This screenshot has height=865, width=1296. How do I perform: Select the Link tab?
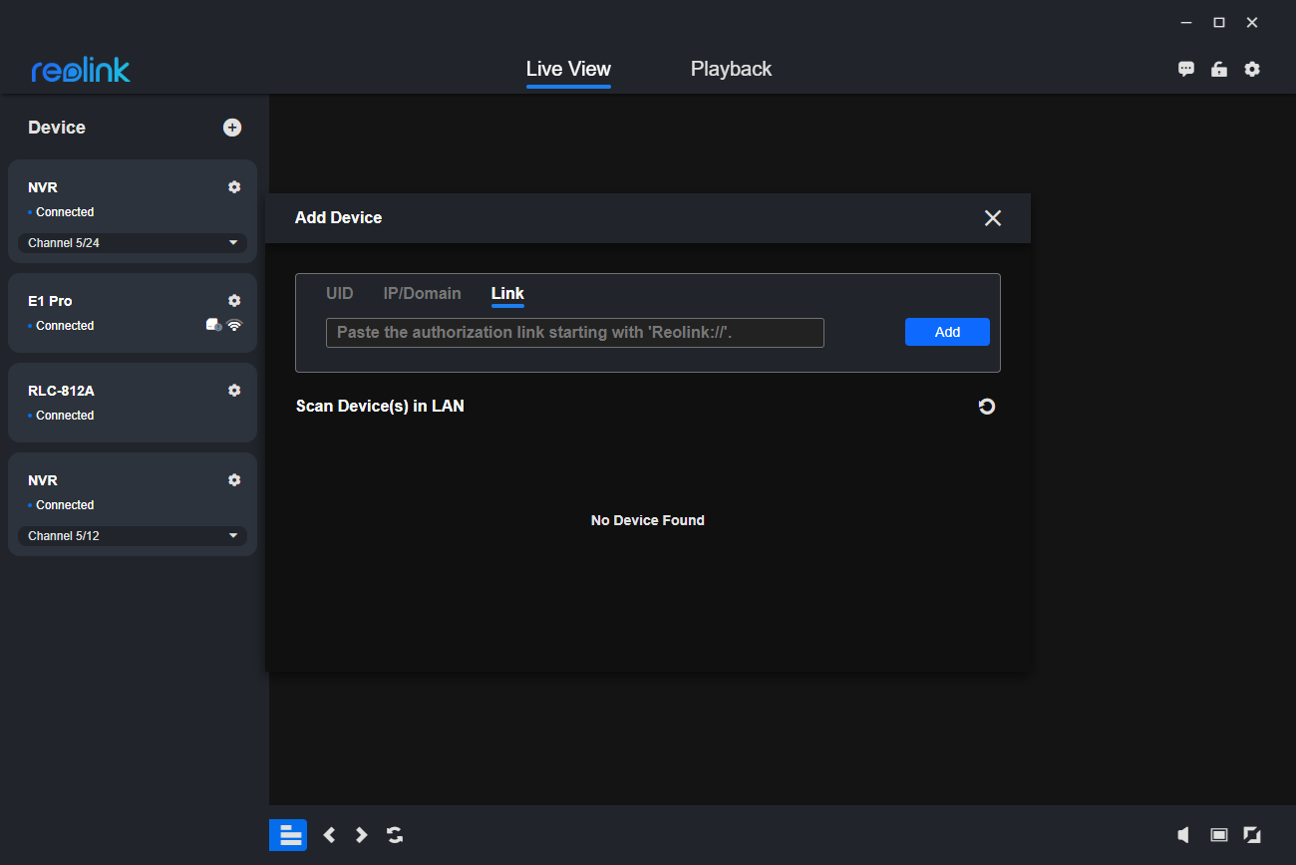(507, 294)
